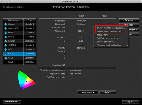Open the partially hidden Measurement dropdown

click(134, 30)
